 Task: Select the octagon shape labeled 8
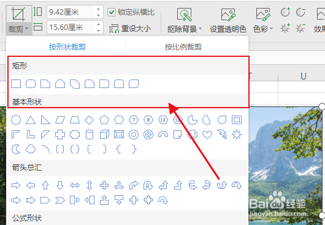point(148,120)
